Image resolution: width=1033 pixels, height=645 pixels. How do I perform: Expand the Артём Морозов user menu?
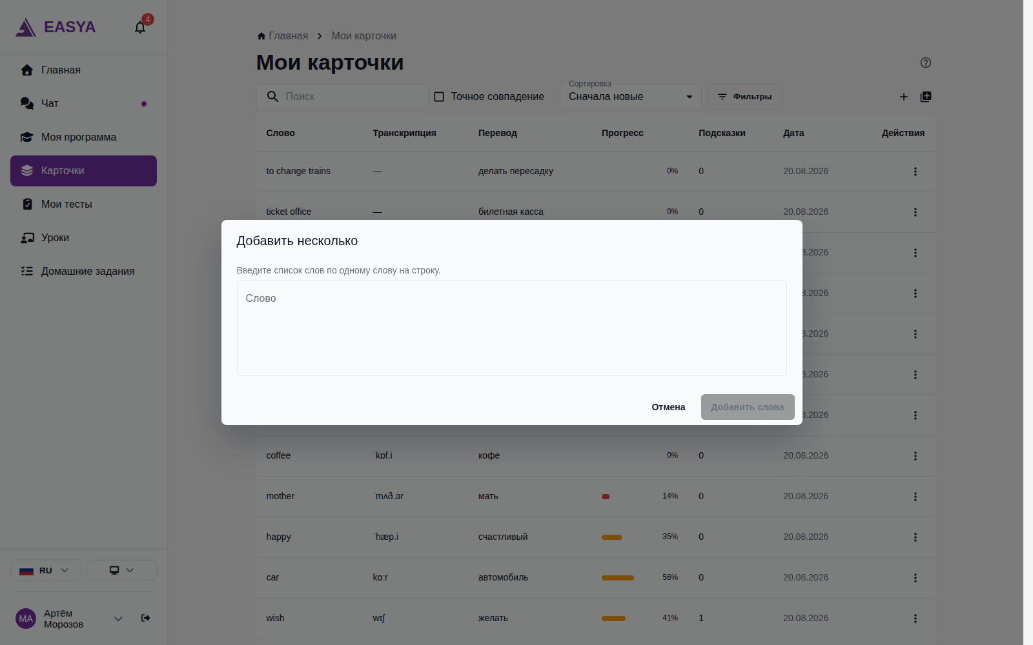click(x=118, y=619)
